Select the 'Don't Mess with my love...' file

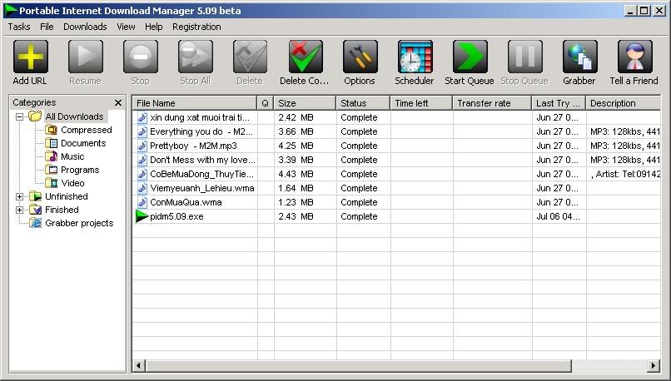coord(202,160)
